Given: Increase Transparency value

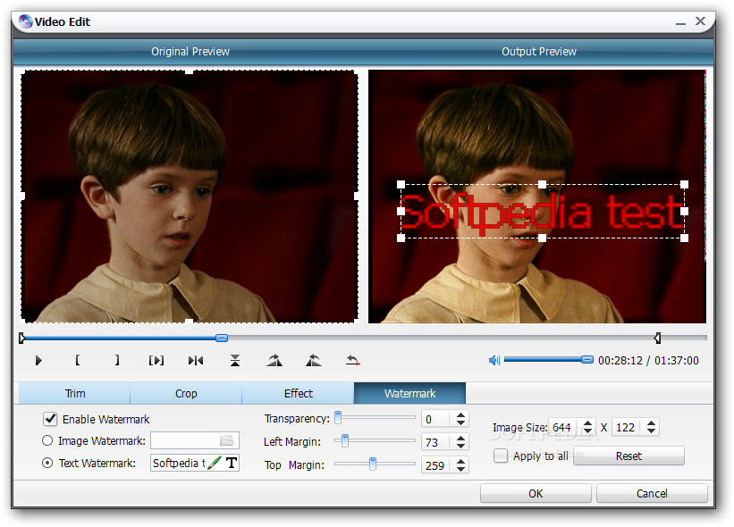Looking at the screenshot, I should [461, 414].
